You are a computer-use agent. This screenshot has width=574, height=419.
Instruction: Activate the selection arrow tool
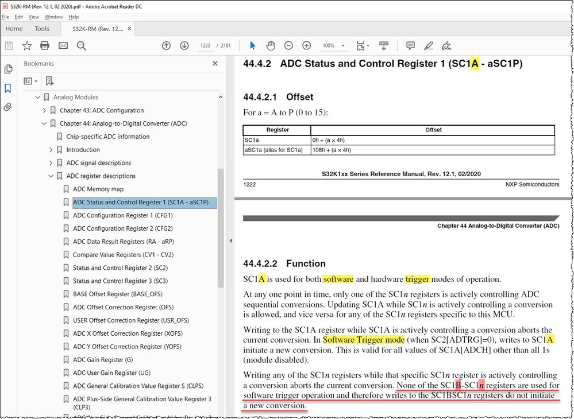252,45
